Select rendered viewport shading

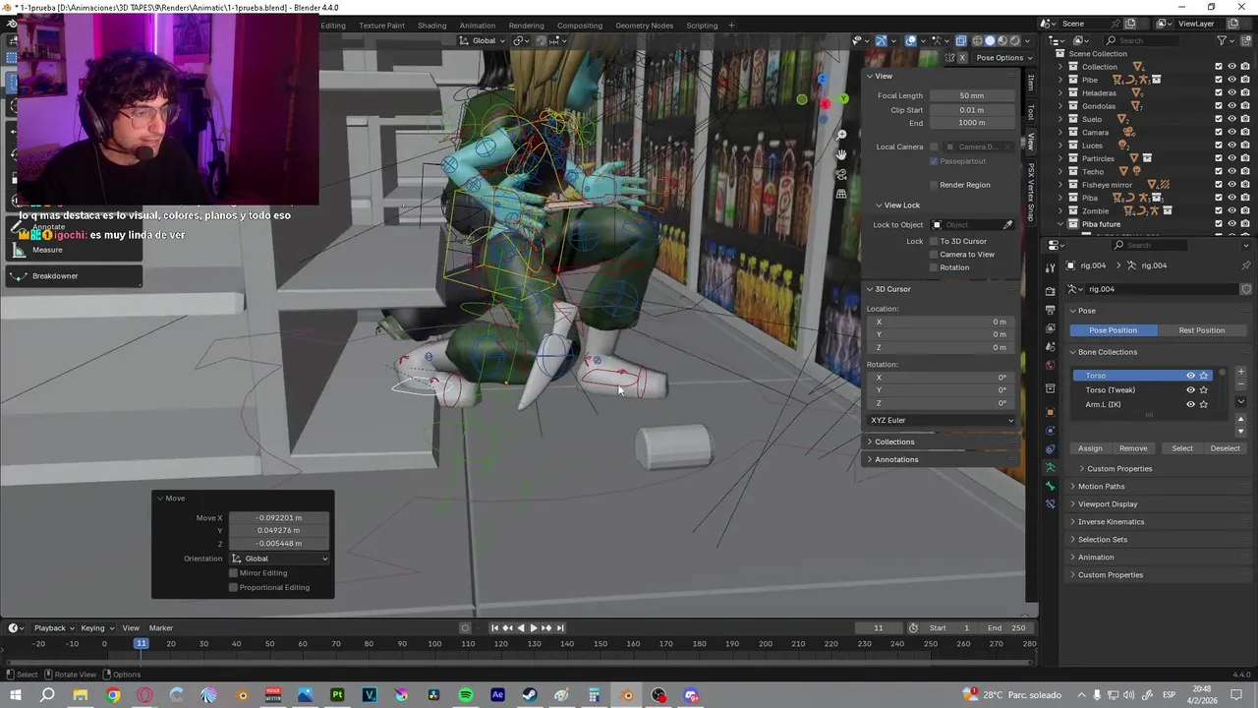[x=1015, y=40]
